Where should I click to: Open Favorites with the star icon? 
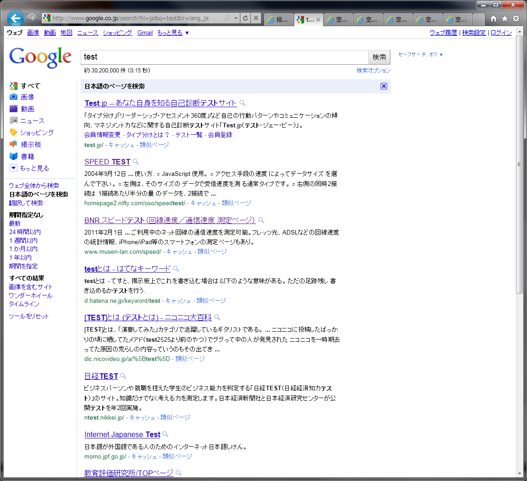click(505, 19)
